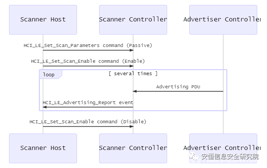Click the arrowhead of the Set_Scan_Parameters arrow
The height and width of the screenshot is (168, 267).
131,50
